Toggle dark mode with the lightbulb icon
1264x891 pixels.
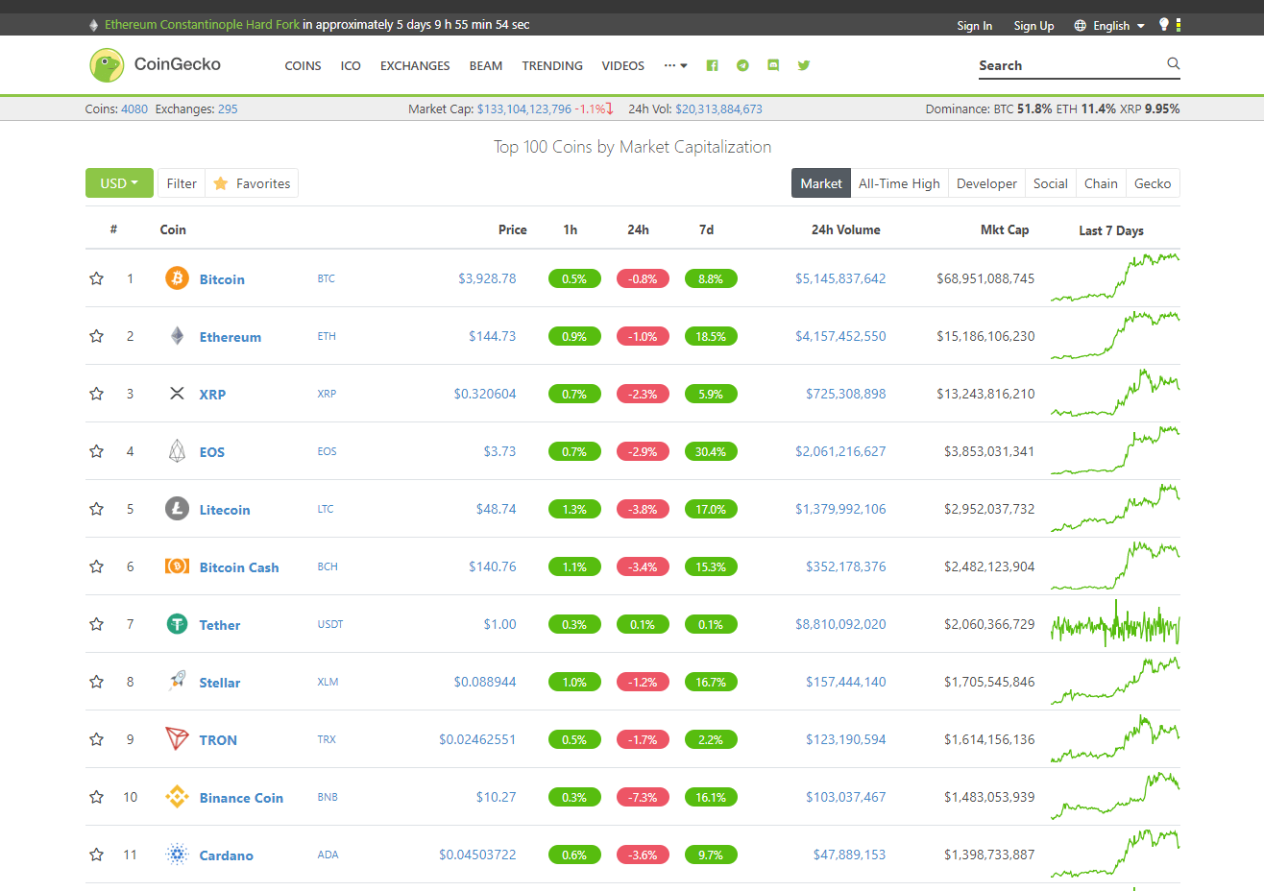coord(1164,25)
